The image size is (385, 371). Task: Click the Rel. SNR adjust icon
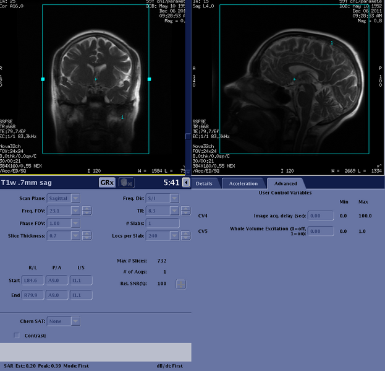tap(181, 284)
